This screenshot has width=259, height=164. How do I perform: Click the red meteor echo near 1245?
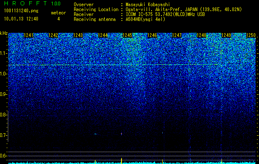[x=121, y=134]
